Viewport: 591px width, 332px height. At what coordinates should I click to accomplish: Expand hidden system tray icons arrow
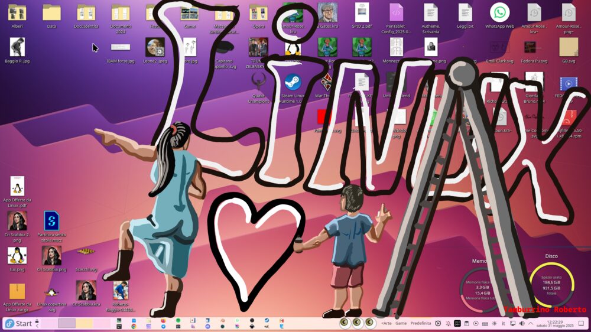coord(531,323)
